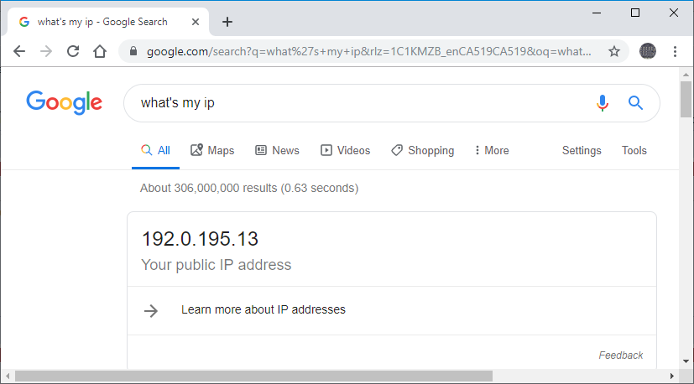Click the address bar URL
Screen dimensions: 694x384
pyautogui.click(x=368, y=52)
